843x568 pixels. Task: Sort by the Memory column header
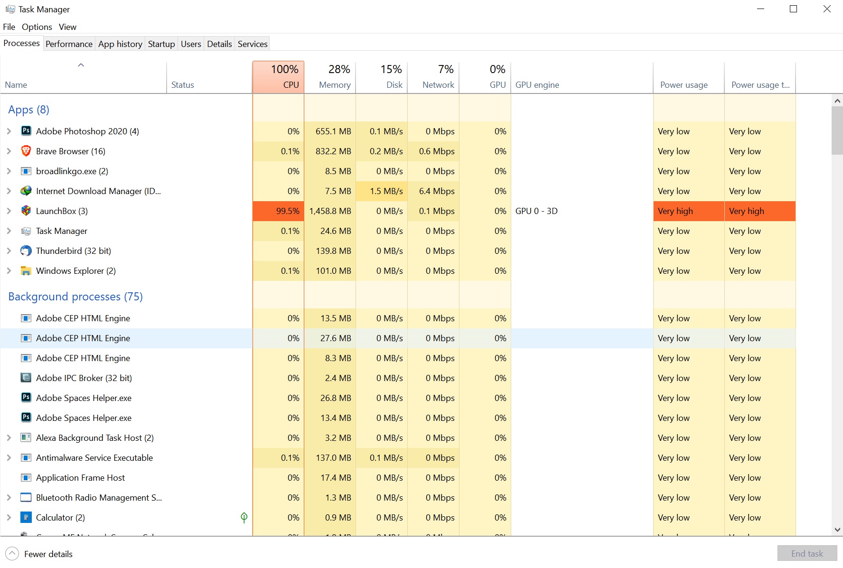tap(330, 77)
